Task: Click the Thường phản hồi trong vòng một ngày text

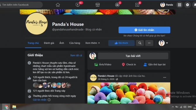Action: click(54, 96)
